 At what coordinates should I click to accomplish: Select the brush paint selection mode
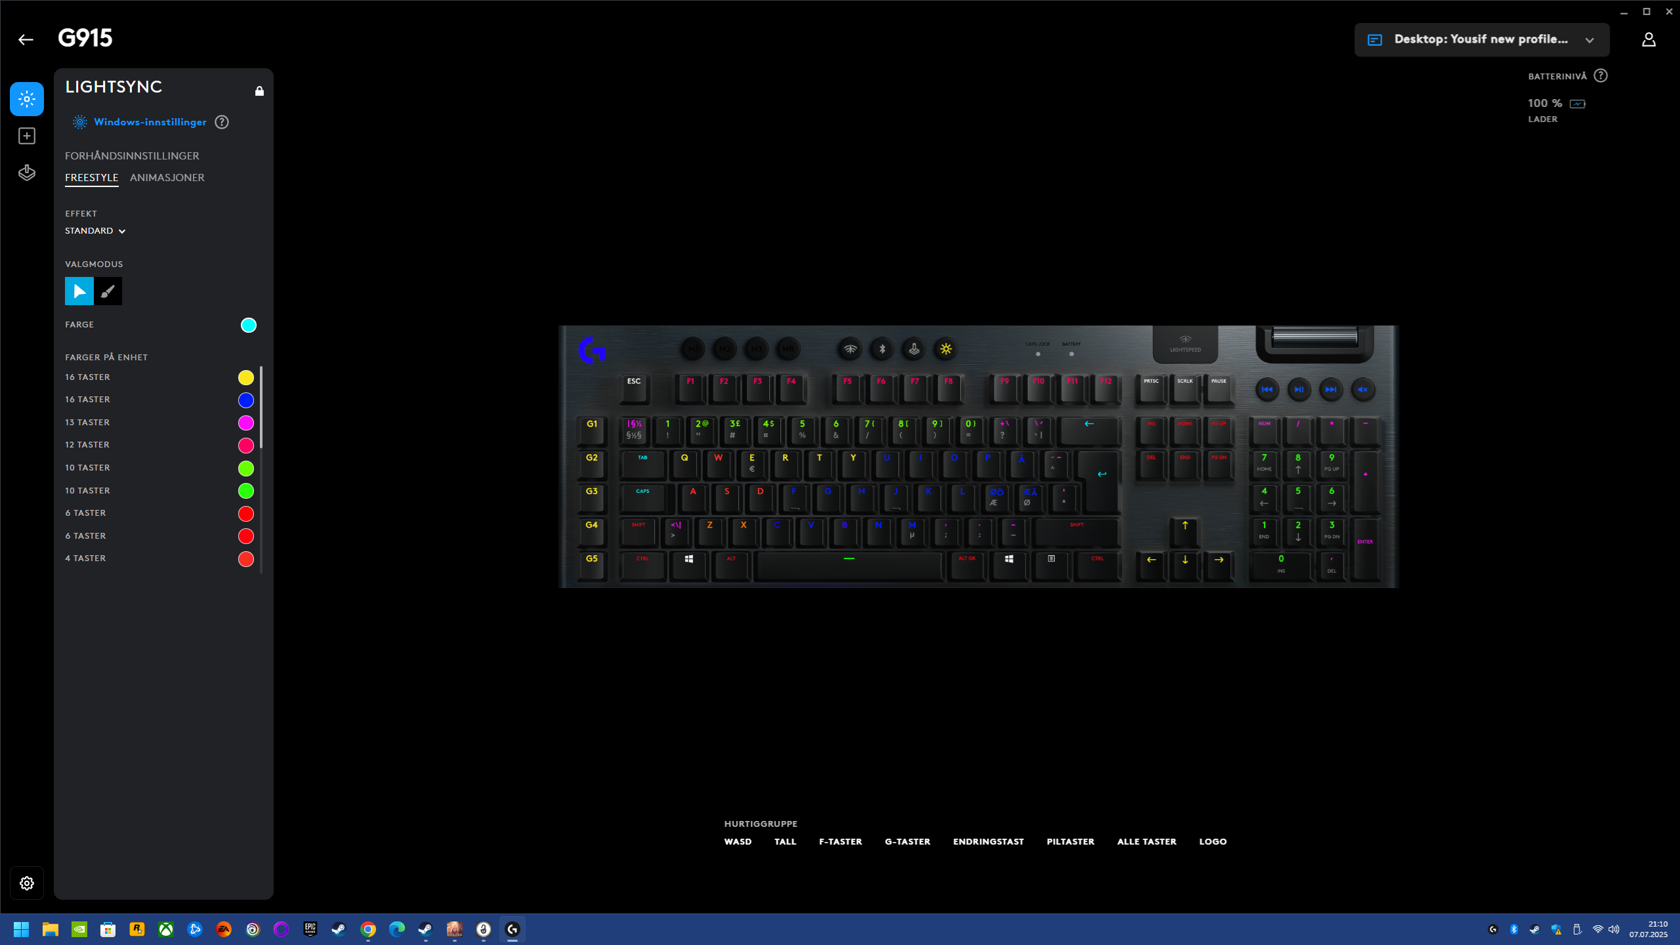108,291
